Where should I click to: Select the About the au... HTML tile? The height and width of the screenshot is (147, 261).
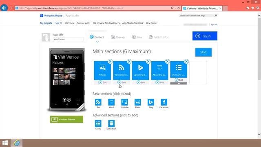click(159, 70)
